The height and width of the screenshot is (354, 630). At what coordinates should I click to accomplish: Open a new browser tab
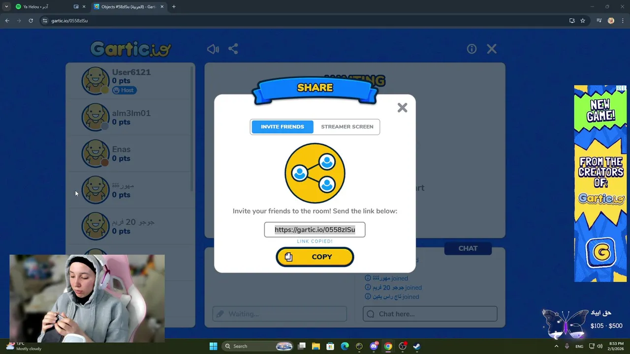pyautogui.click(x=174, y=7)
